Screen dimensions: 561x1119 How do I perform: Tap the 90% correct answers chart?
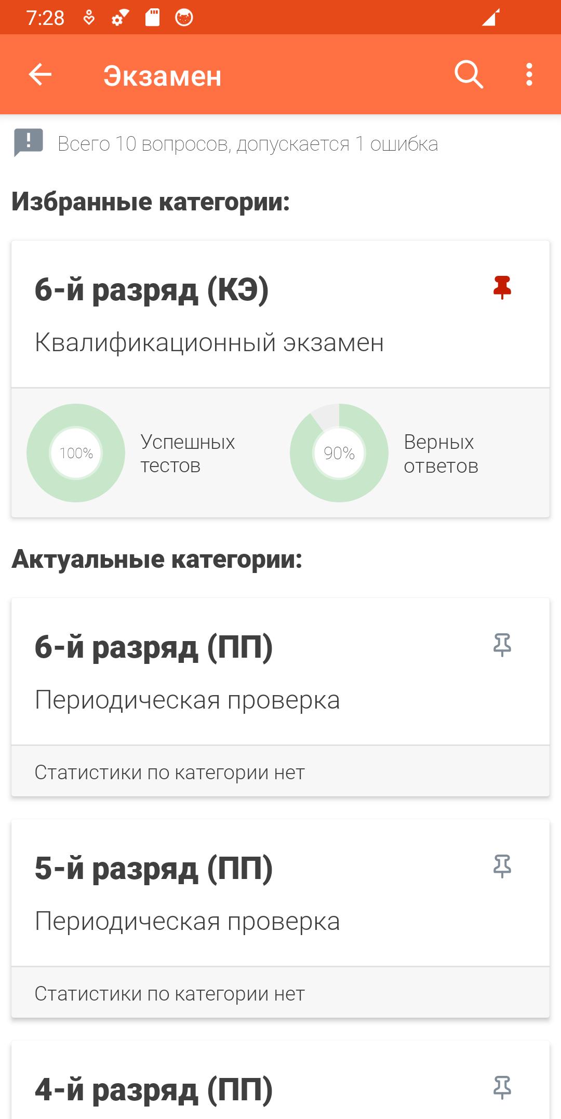(339, 453)
